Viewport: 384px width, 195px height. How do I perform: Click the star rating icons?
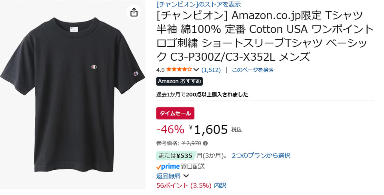coord(179,70)
